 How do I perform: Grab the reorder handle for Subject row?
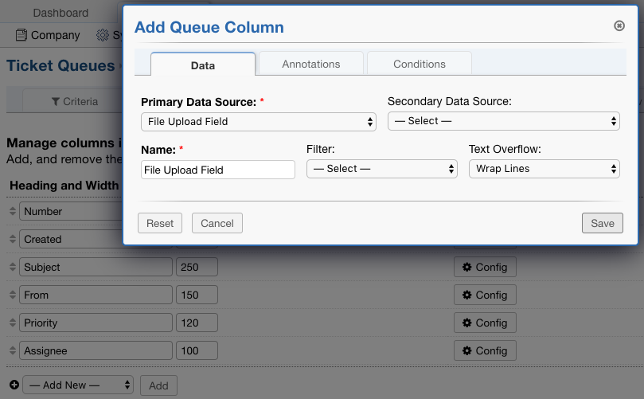coord(13,267)
